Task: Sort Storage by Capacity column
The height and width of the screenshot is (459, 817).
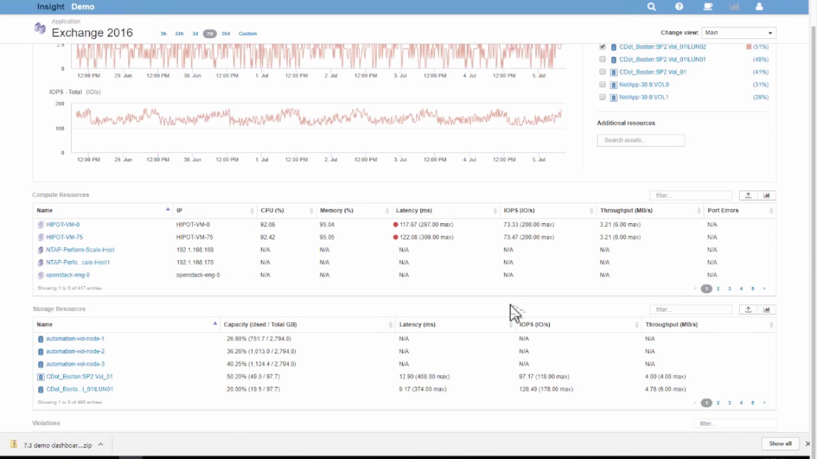Action: tap(307, 324)
